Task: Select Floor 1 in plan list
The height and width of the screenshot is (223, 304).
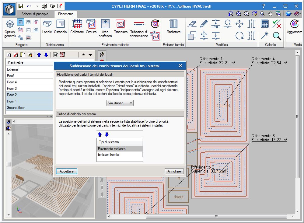Action: pyautogui.click(x=30, y=101)
